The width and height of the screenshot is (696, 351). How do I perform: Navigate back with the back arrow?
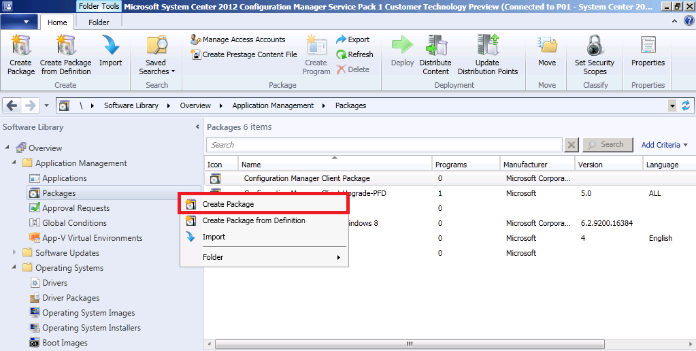point(12,105)
